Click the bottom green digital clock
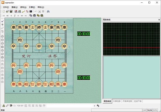The height and width of the screenshot is (112, 161). 84,78
